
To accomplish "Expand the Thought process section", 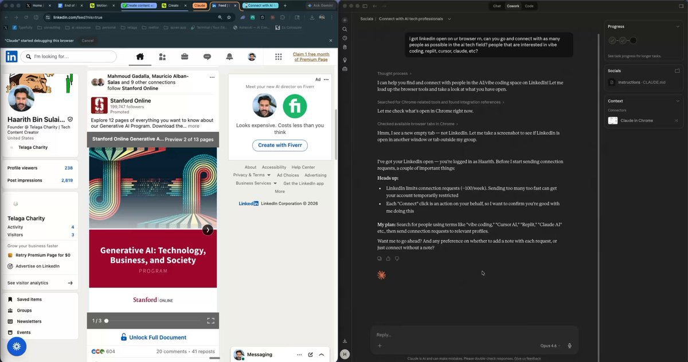I will (394, 73).
